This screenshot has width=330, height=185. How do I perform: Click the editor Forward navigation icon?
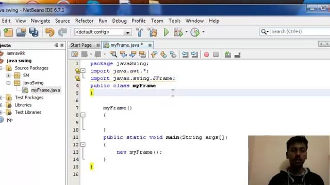point(97,54)
